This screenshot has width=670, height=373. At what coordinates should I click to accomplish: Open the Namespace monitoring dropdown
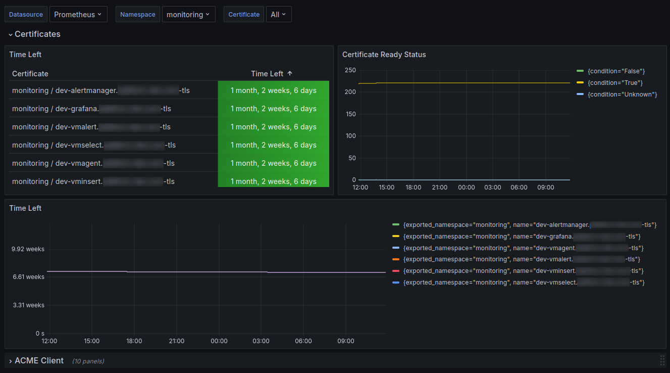pyautogui.click(x=188, y=15)
